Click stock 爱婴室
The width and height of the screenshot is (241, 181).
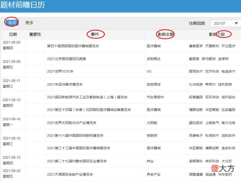coord(194,59)
